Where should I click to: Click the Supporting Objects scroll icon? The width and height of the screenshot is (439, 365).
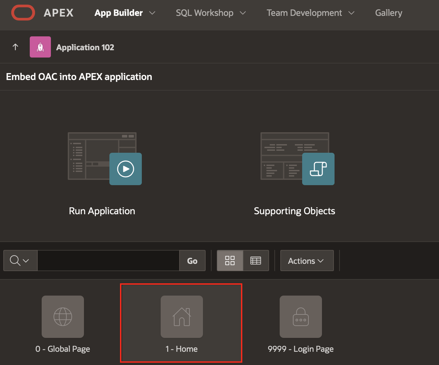pos(318,169)
